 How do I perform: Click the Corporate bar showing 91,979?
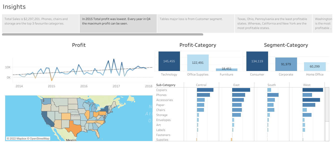pos(286,64)
